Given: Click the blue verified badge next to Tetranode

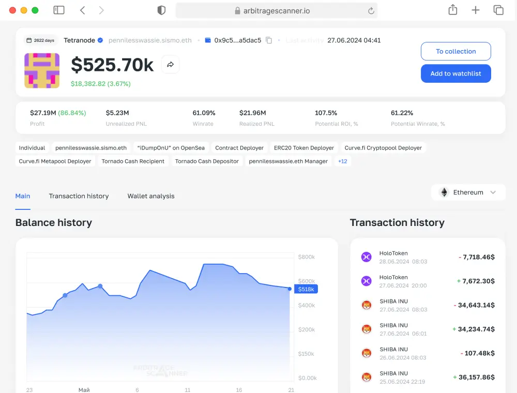Looking at the screenshot, I should tap(100, 40).
